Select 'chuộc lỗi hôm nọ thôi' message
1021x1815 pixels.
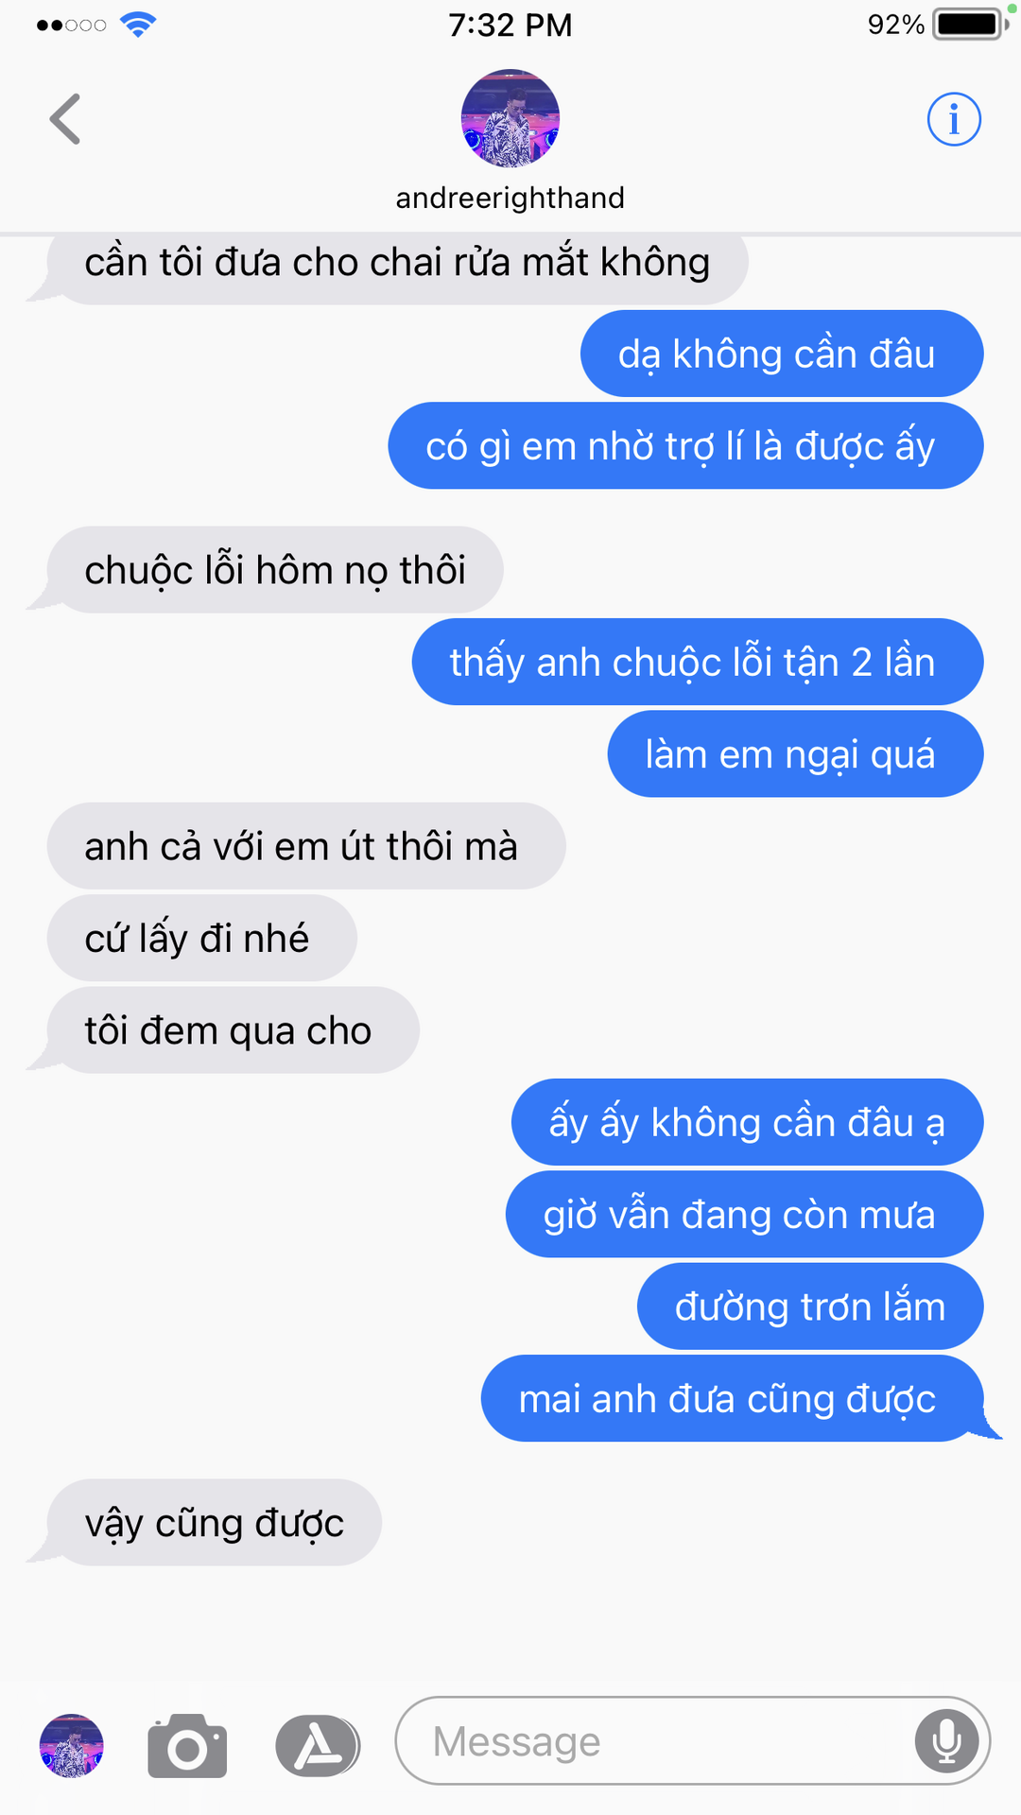pos(275,569)
